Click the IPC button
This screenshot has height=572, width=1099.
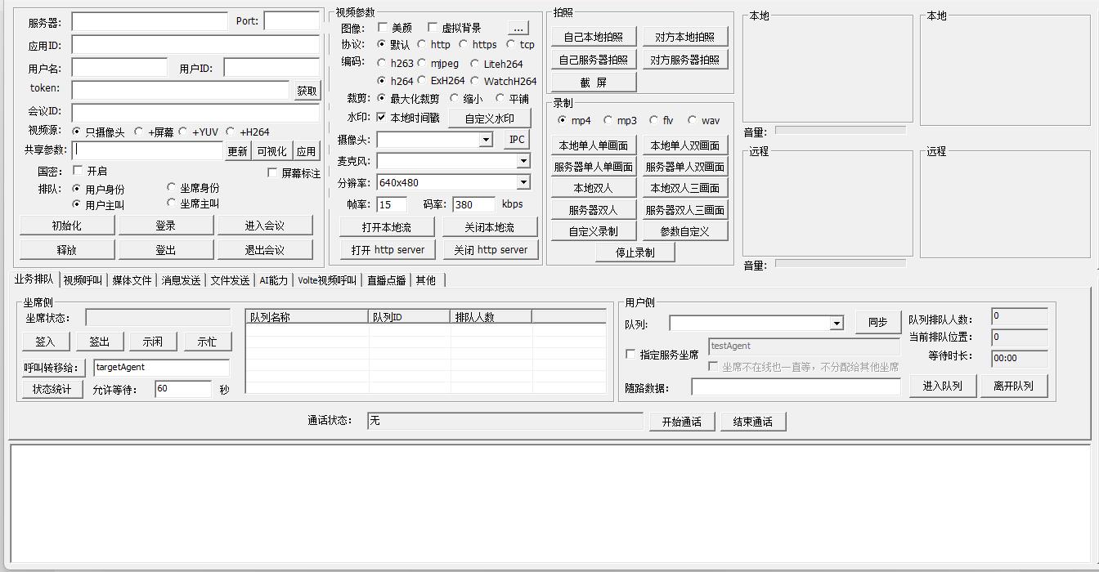tap(517, 140)
